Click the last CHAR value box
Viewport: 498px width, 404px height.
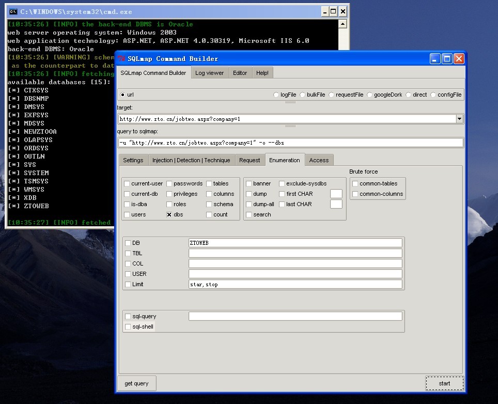tap(336, 204)
